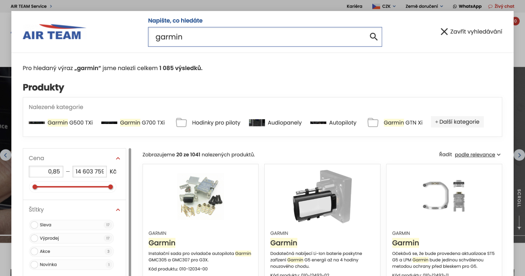The height and width of the screenshot is (276, 525).
Task: Click the Garmin GTN Xi folder icon
Action: click(x=373, y=123)
